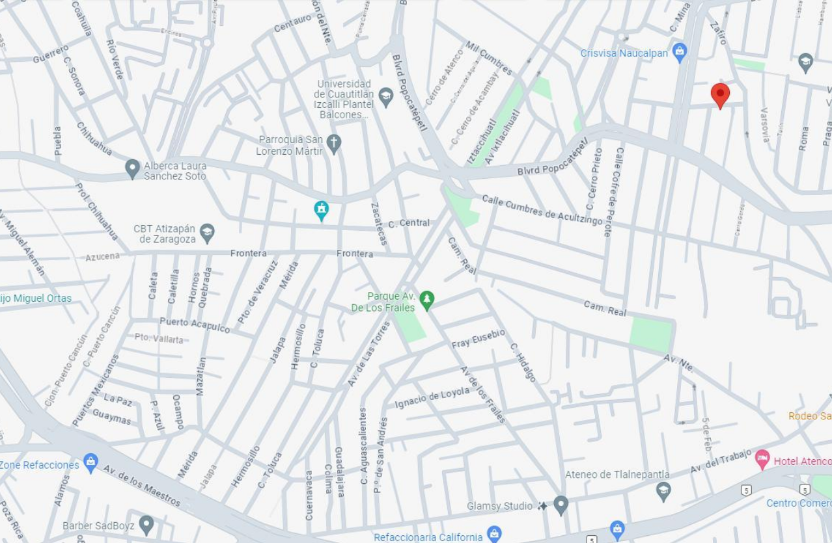
Task: Open the Crisvisa Naucalpan label link
Action: (624, 53)
